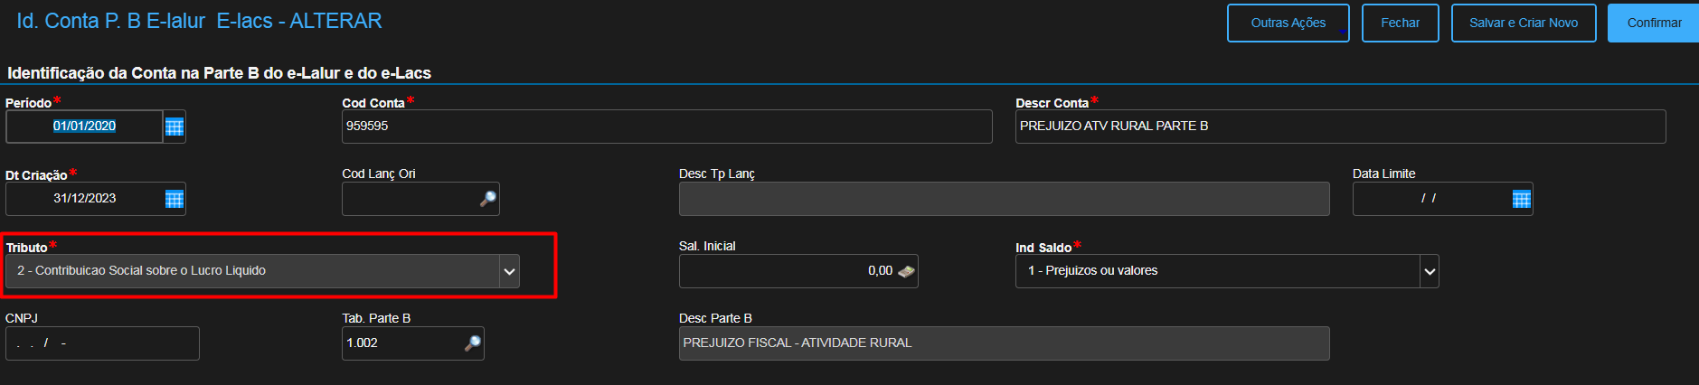Click the CNPJ input field

click(x=102, y=343)
